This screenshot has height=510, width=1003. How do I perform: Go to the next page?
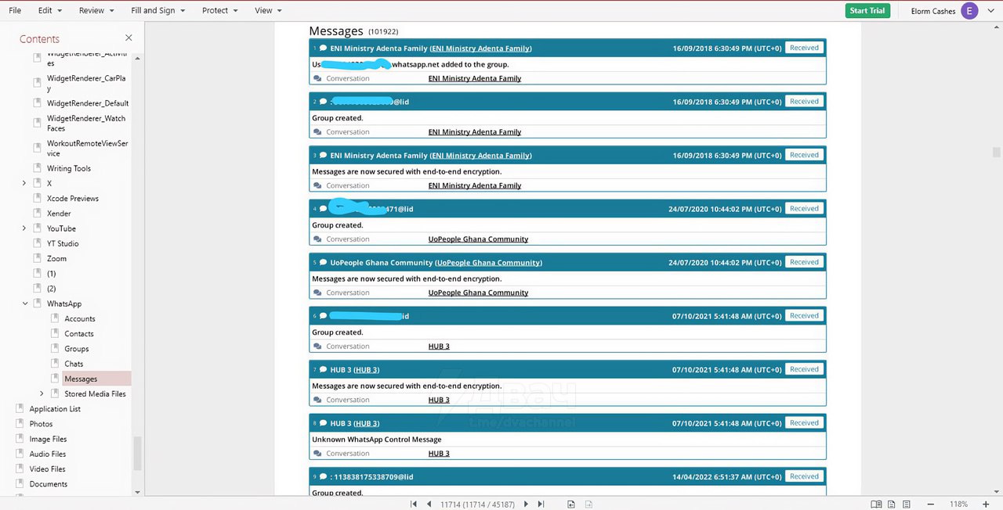click(x=526, y=505)
